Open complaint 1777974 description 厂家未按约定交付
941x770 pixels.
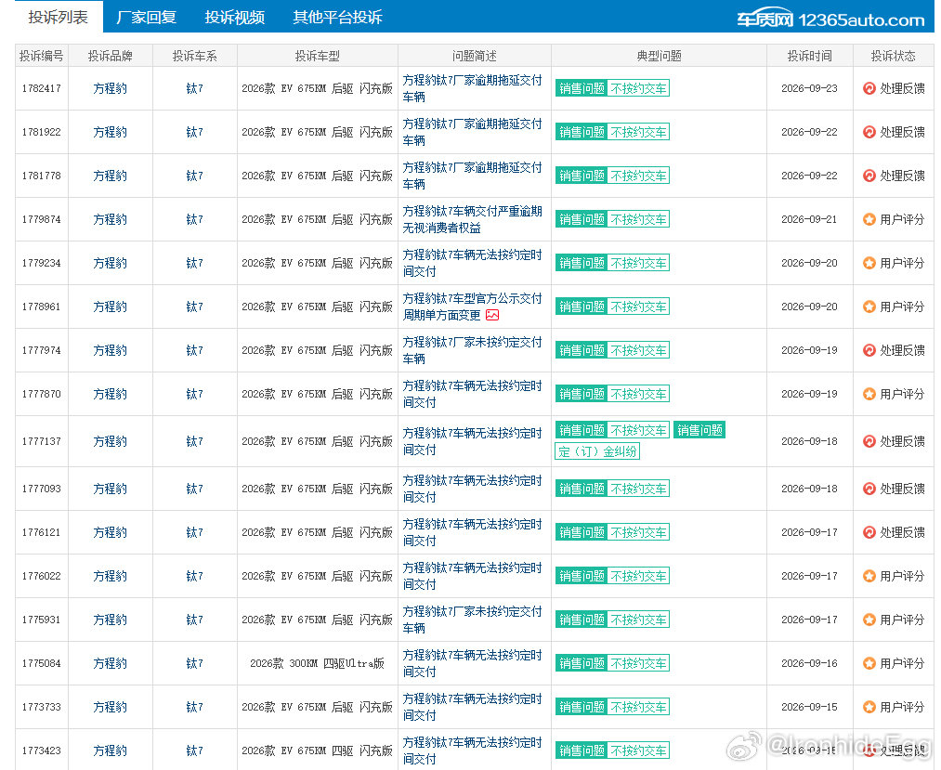click(x=472, y=350)
